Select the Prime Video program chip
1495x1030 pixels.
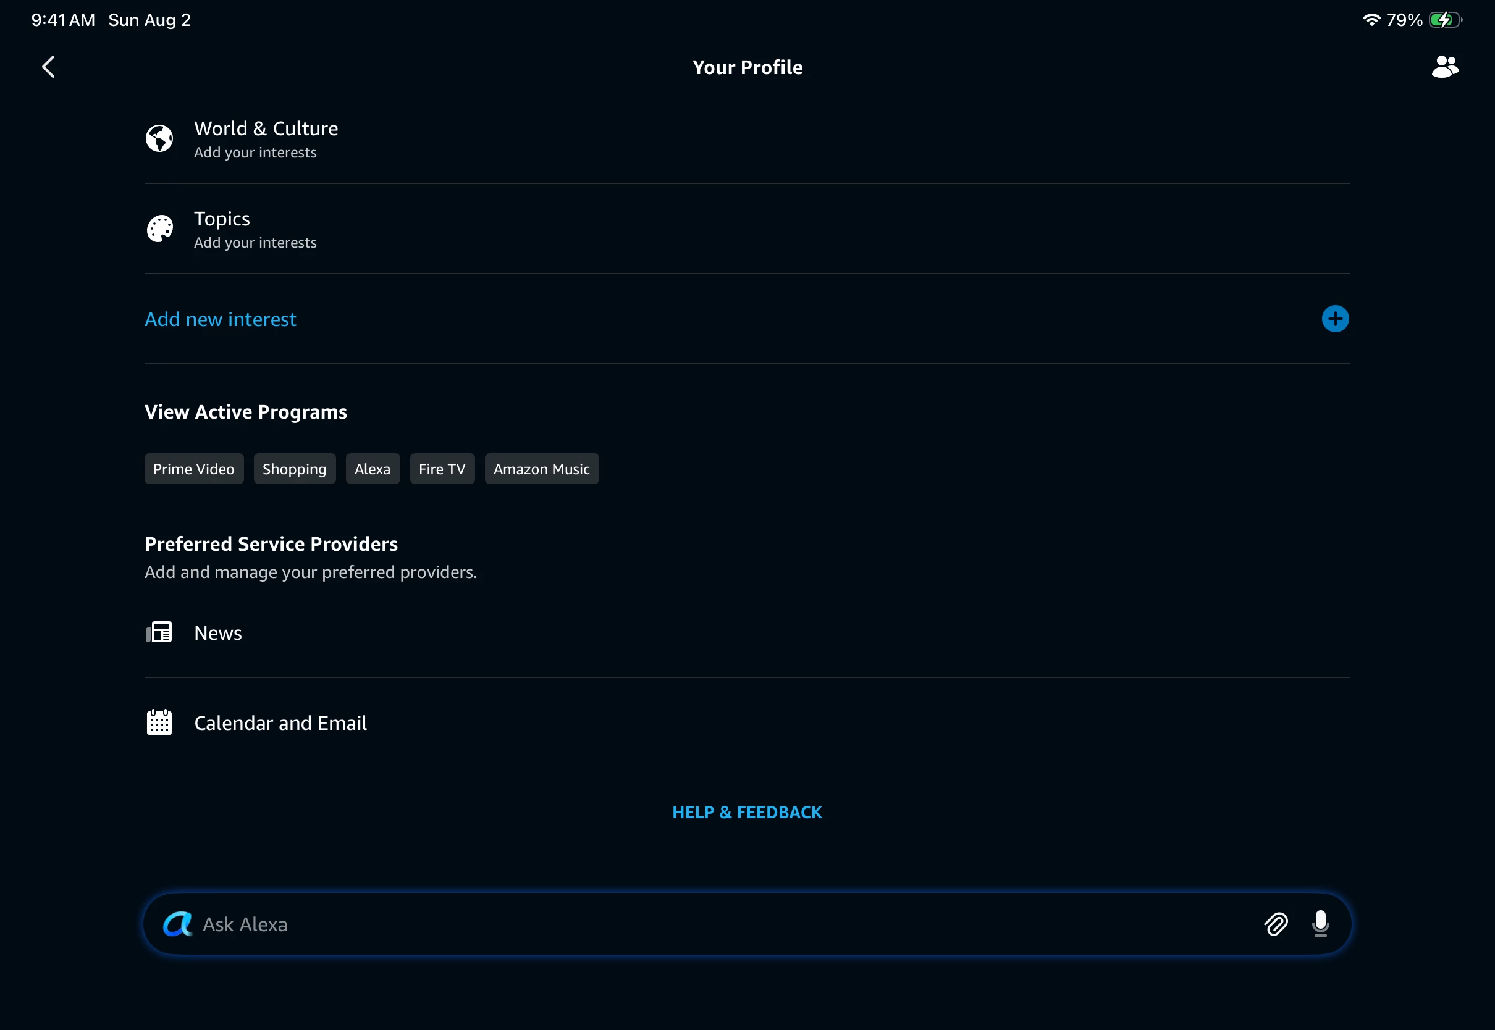193,469
